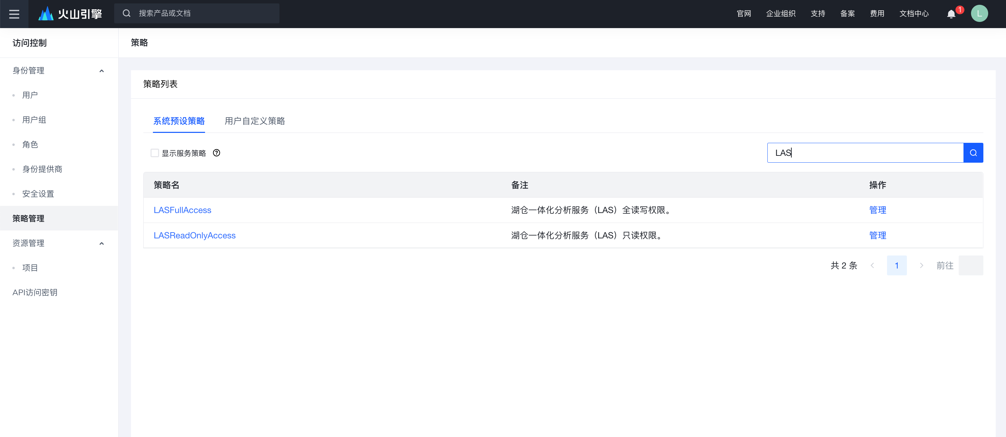Click the Volcano Engine logo
The width and height of the screenshot is (1006, 437).
point(70,14)
